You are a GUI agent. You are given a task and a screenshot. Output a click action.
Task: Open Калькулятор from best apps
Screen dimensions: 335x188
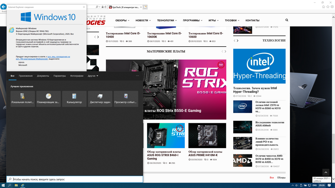[x=74, y=99]
